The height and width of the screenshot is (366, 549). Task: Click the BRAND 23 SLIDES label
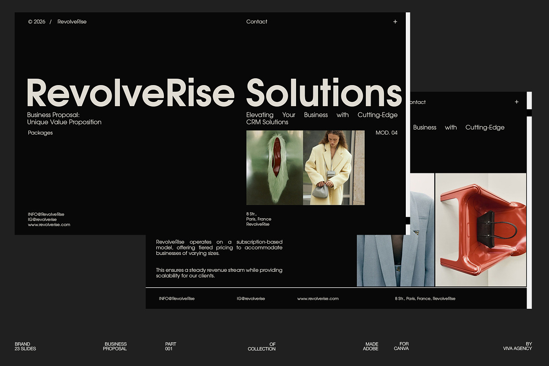pyautogui.click(x=25, y=346)
